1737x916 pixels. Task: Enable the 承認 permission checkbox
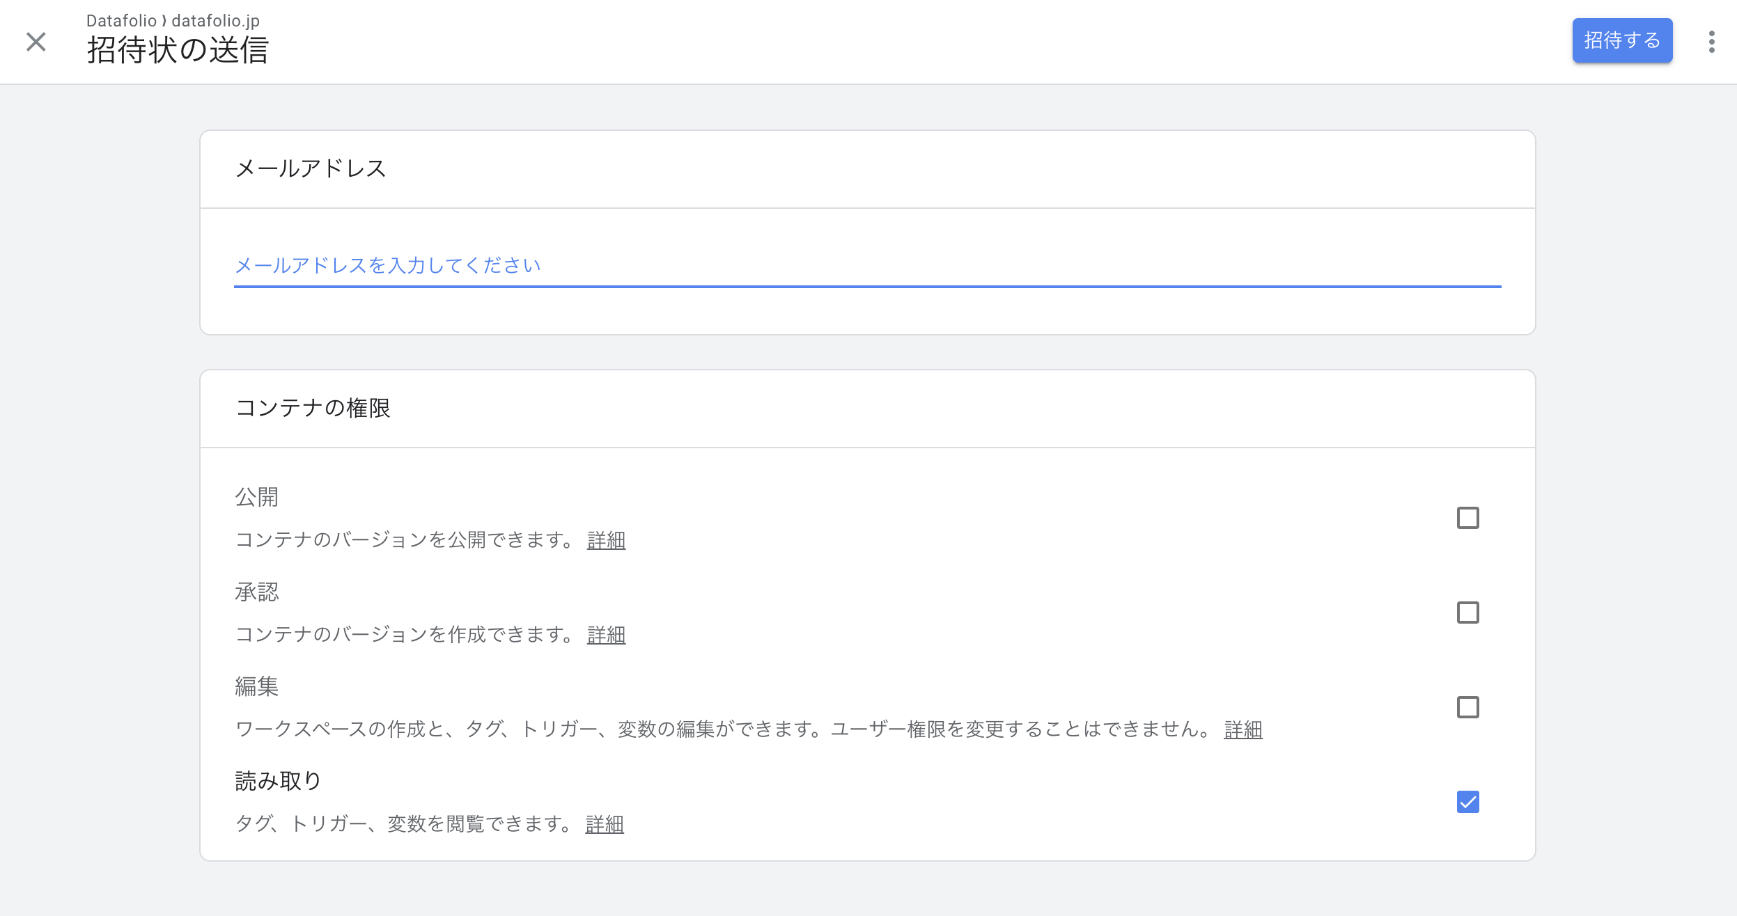(x=1468, y=612)
